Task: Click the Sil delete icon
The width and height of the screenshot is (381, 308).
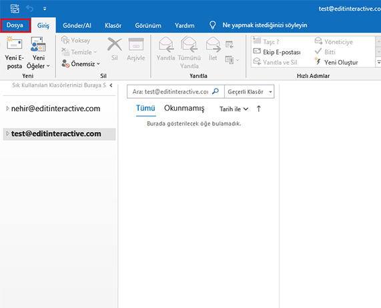Action: coord(115,49)
